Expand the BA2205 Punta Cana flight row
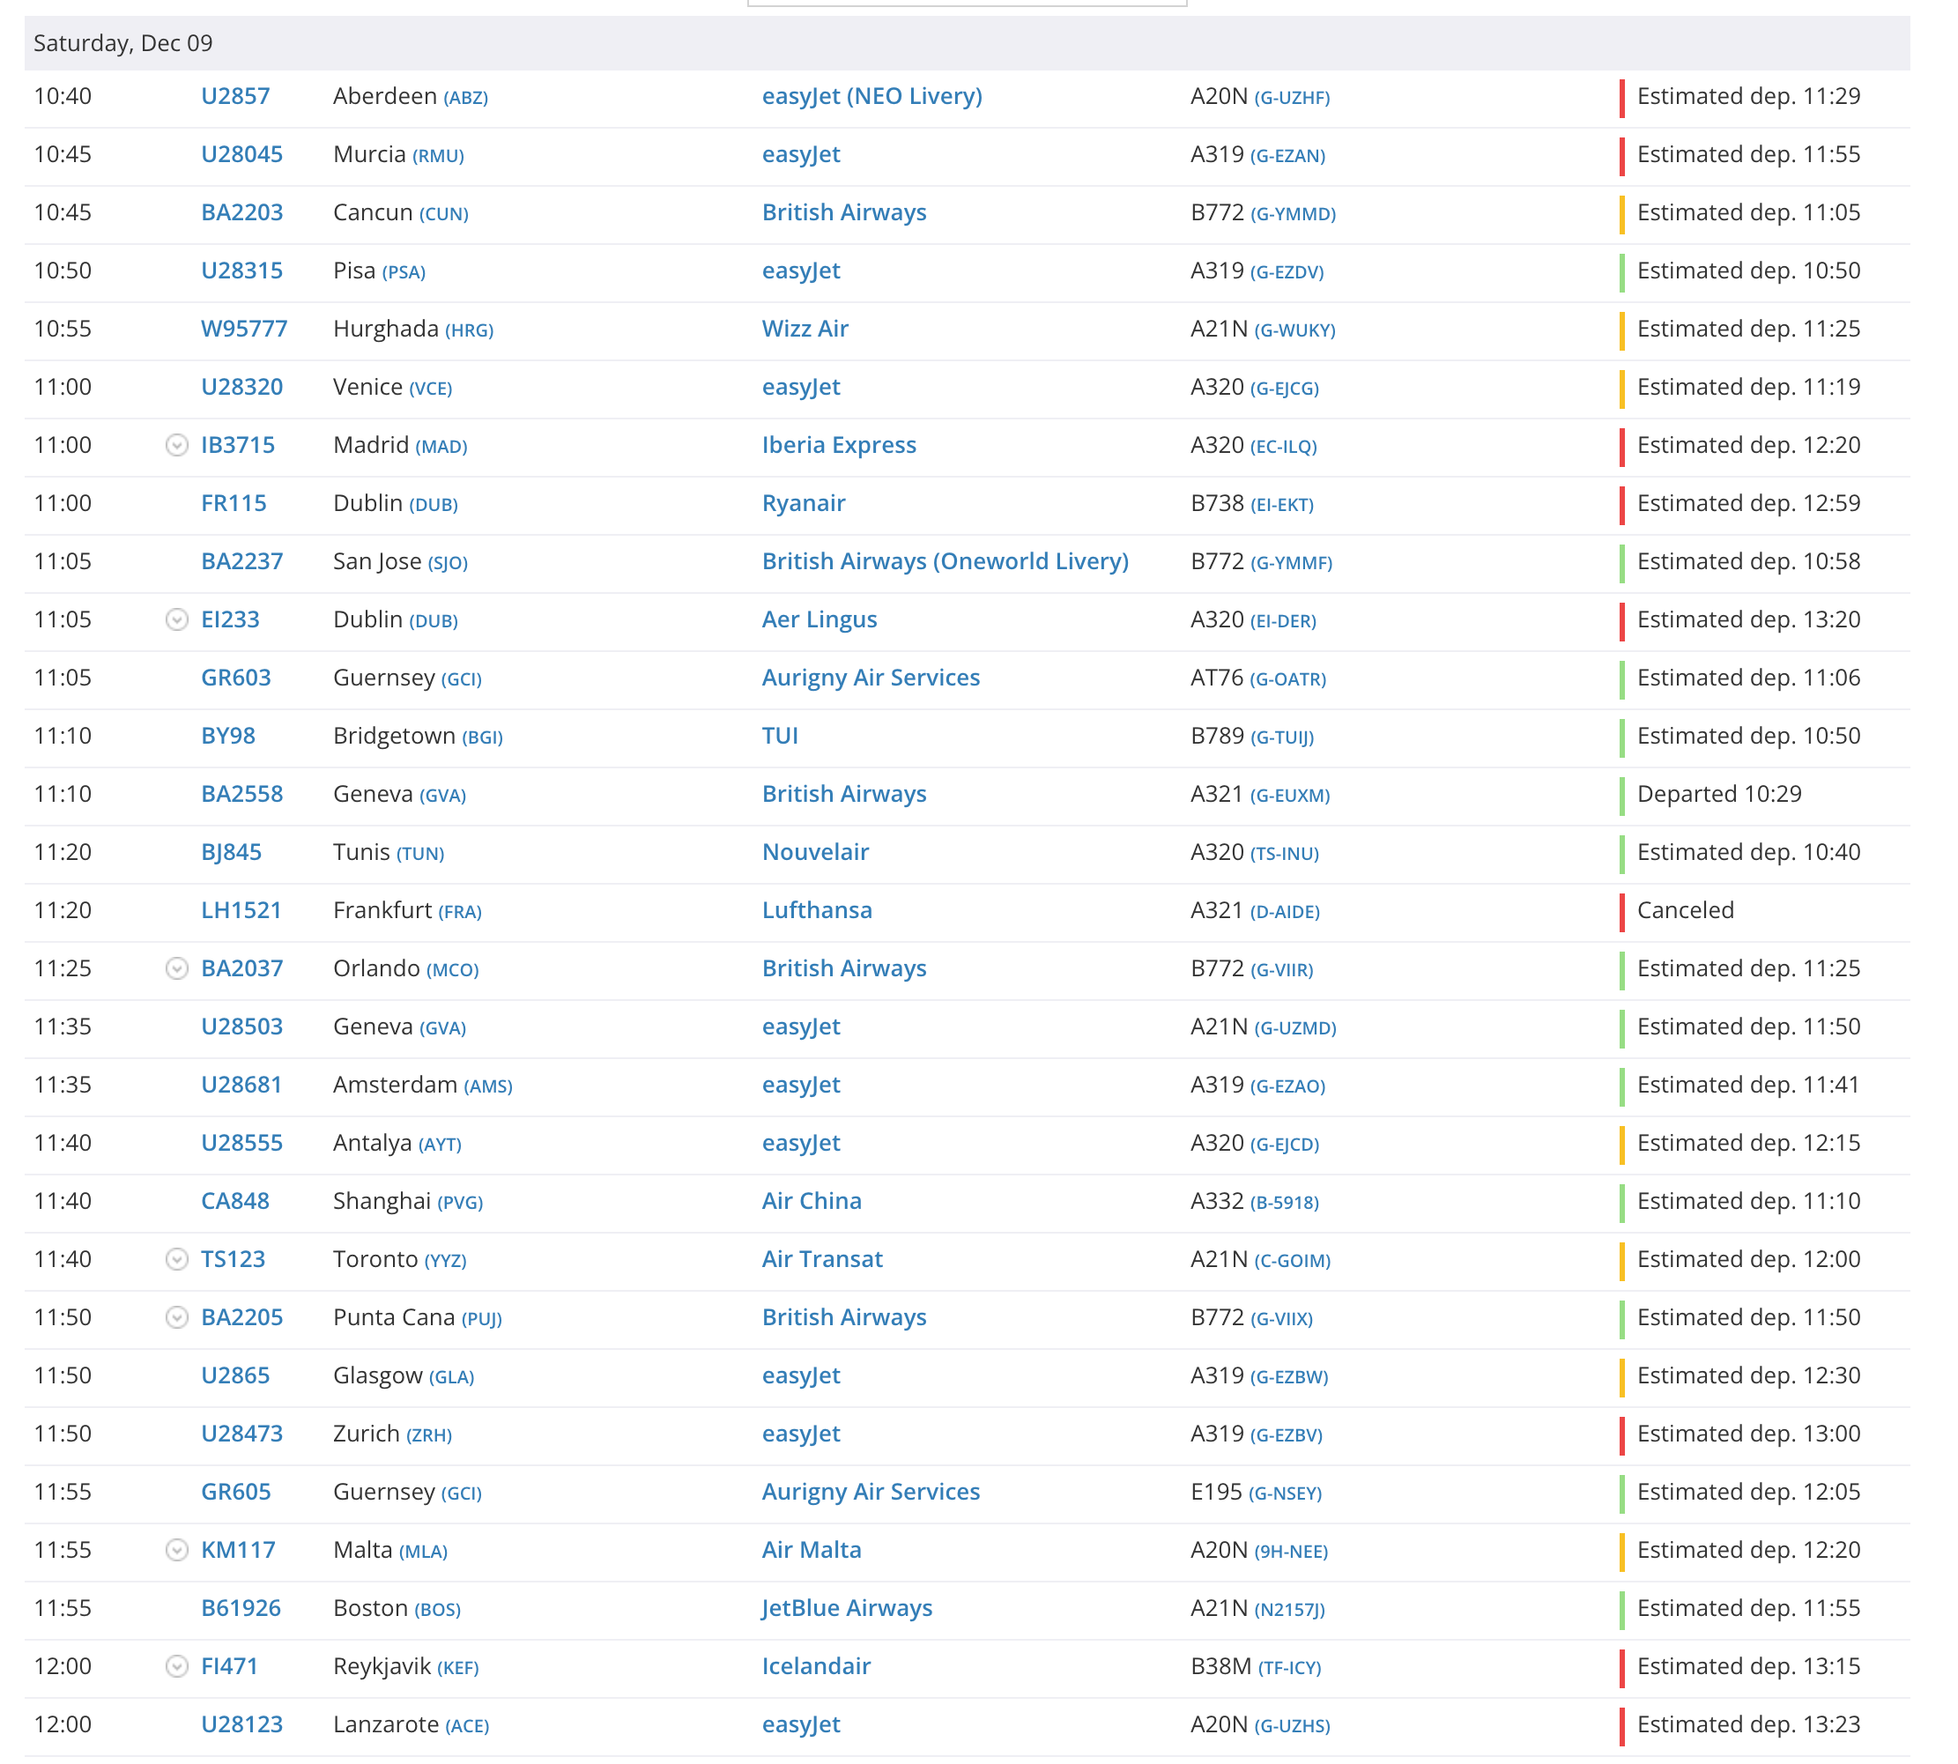 click(x=176, y=1317)
